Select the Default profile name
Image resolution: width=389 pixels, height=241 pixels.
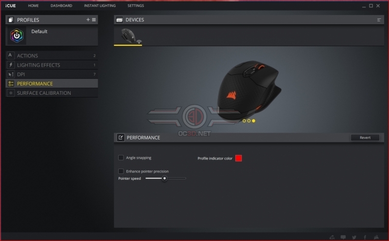click(x=39, y=32)
